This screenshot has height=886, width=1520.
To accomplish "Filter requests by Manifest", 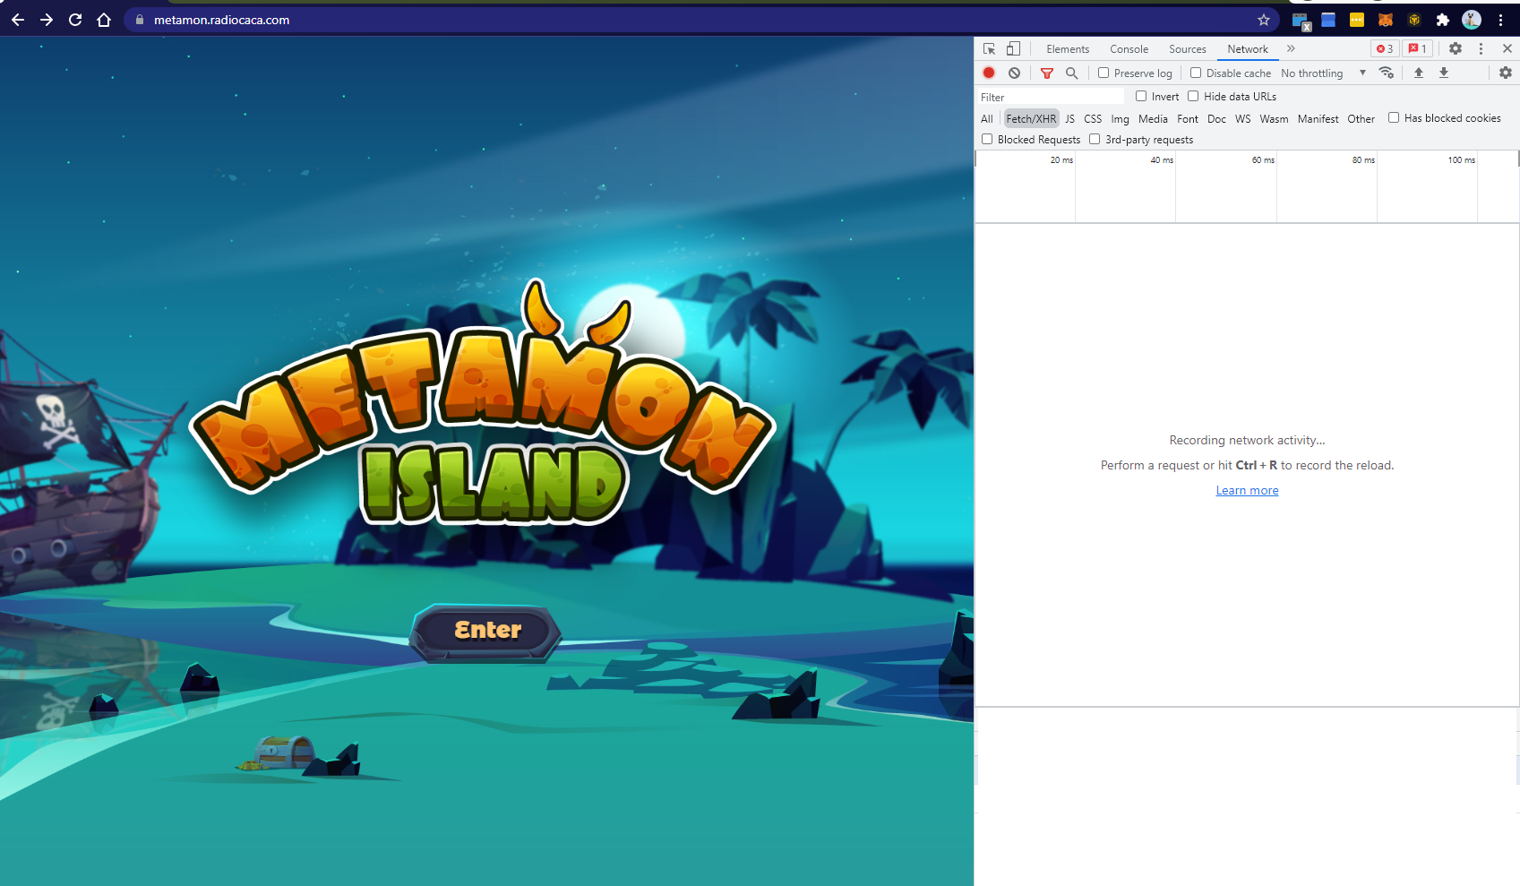I will point(1318,119).
